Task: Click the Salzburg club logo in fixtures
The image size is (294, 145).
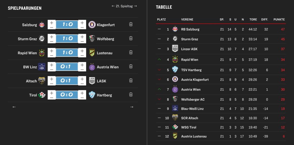Action: tap(42, 25)
